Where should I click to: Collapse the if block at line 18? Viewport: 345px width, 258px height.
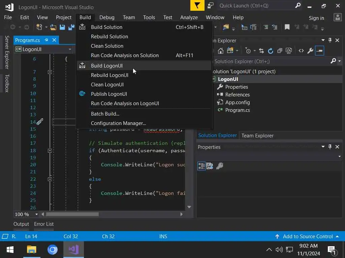tap(50, 151)
